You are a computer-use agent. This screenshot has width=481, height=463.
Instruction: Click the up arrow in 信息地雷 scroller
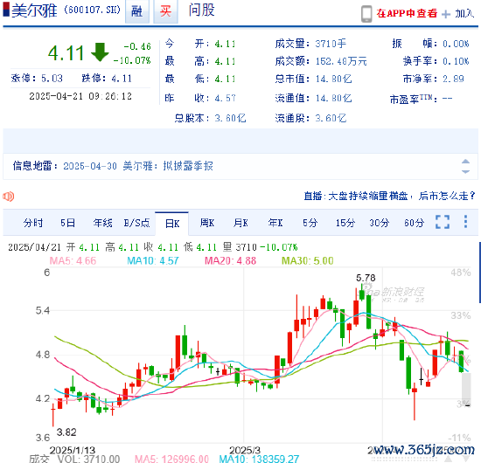(x=465, y=162)
